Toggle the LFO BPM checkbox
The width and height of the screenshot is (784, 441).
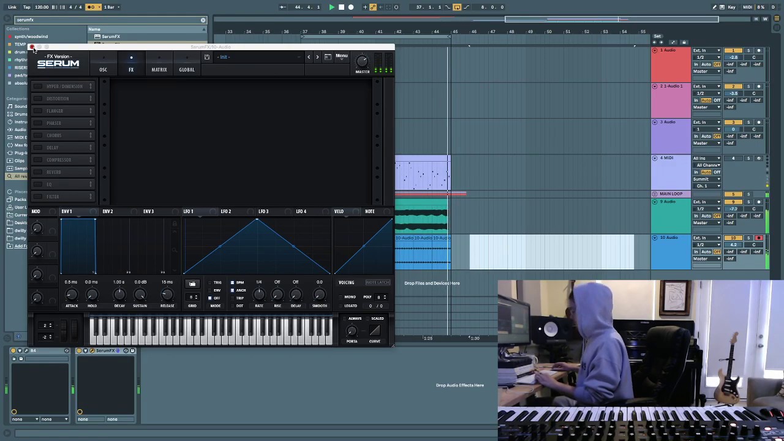click(233, 283)
